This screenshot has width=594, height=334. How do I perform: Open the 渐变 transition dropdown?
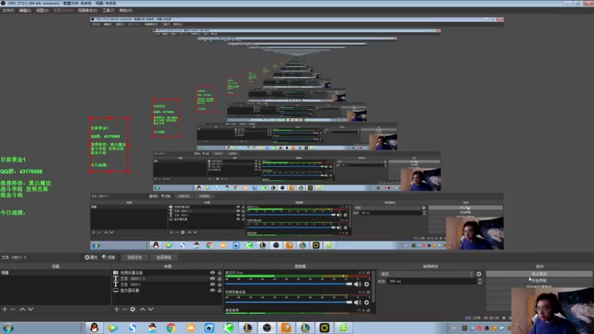point(426,274)
